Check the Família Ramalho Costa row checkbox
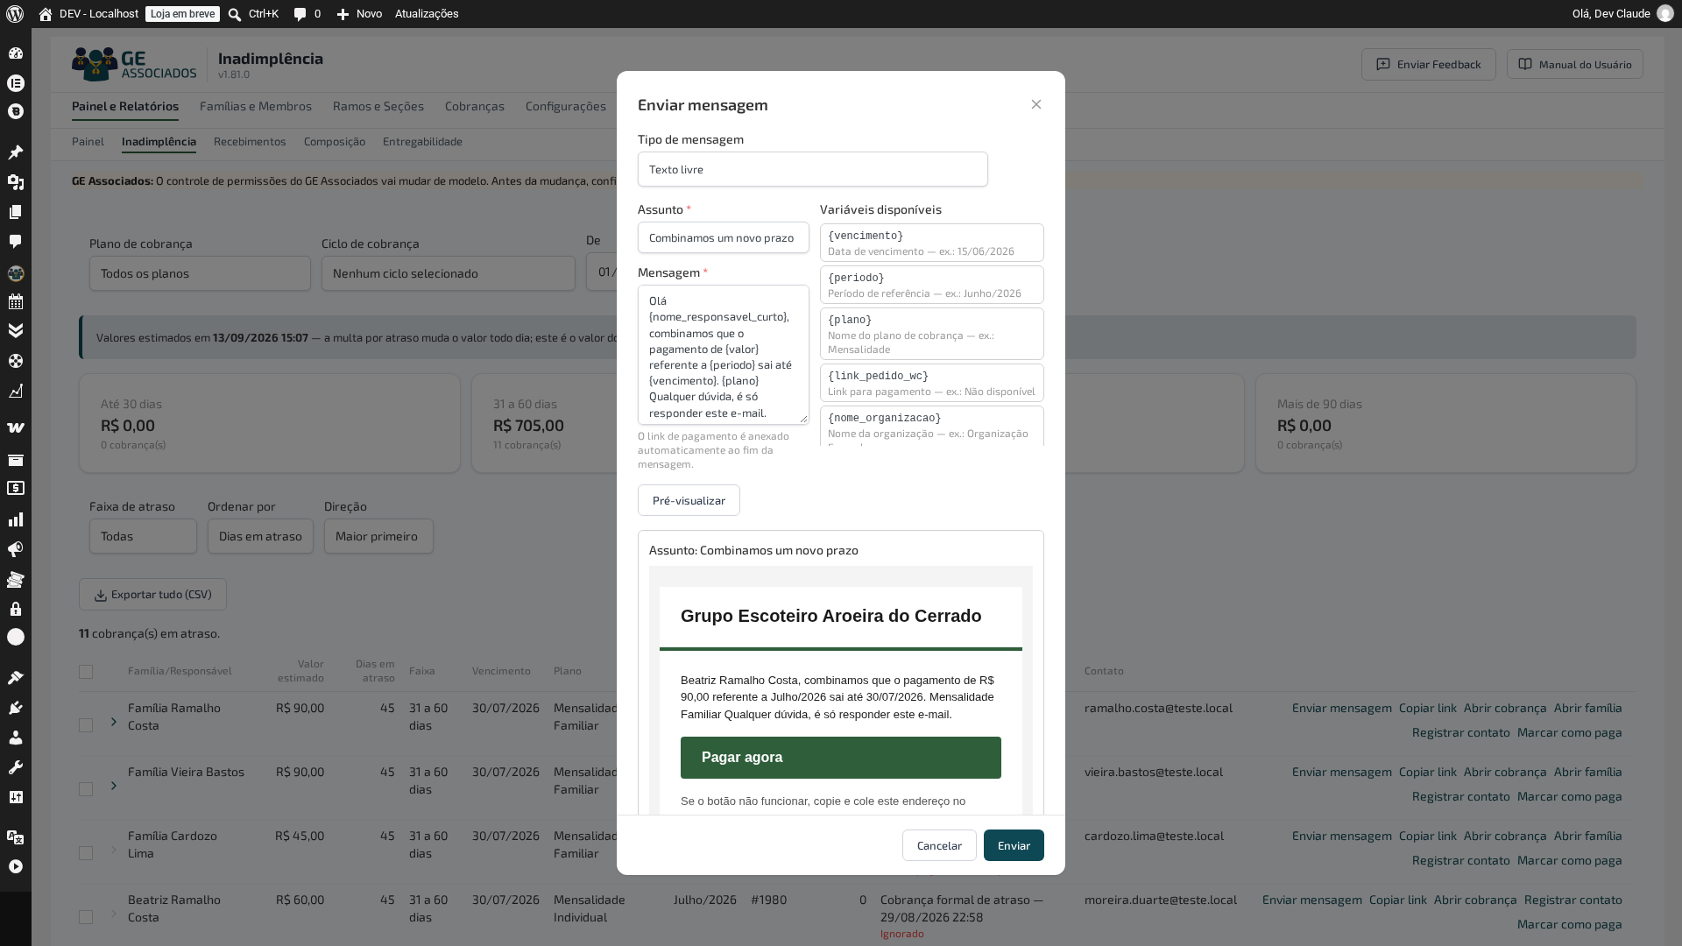 click(86, 725)
